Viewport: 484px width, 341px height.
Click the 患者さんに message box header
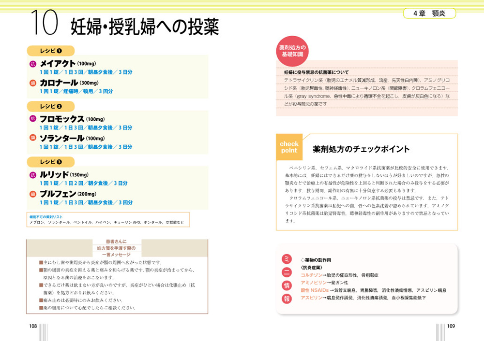(x=116, y=248)
